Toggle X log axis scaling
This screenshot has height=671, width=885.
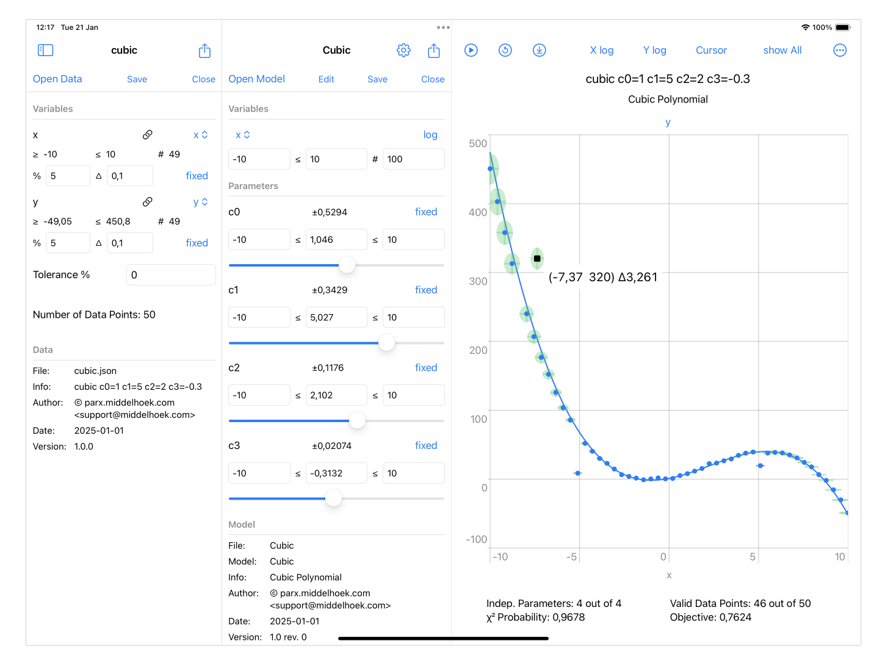[x=601, y=50]
